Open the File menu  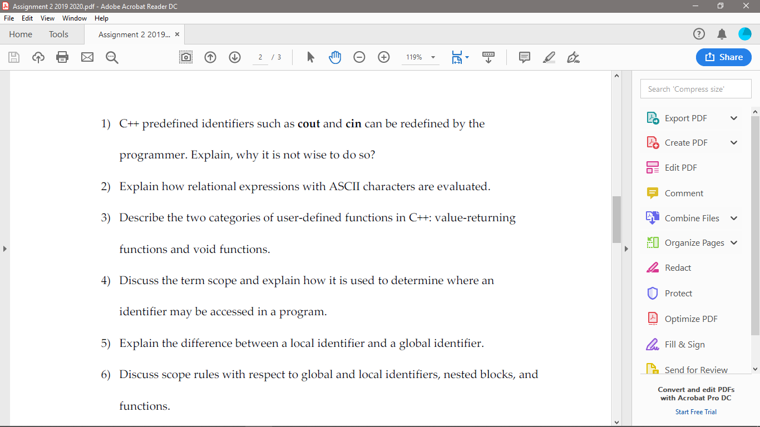(x=8, y=18)
